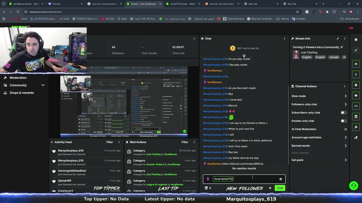This screenshot has width=362, height=203.
Task: Open Drops & rewards in sidebar
Action: pyautogui.click(x=22, y=93)
